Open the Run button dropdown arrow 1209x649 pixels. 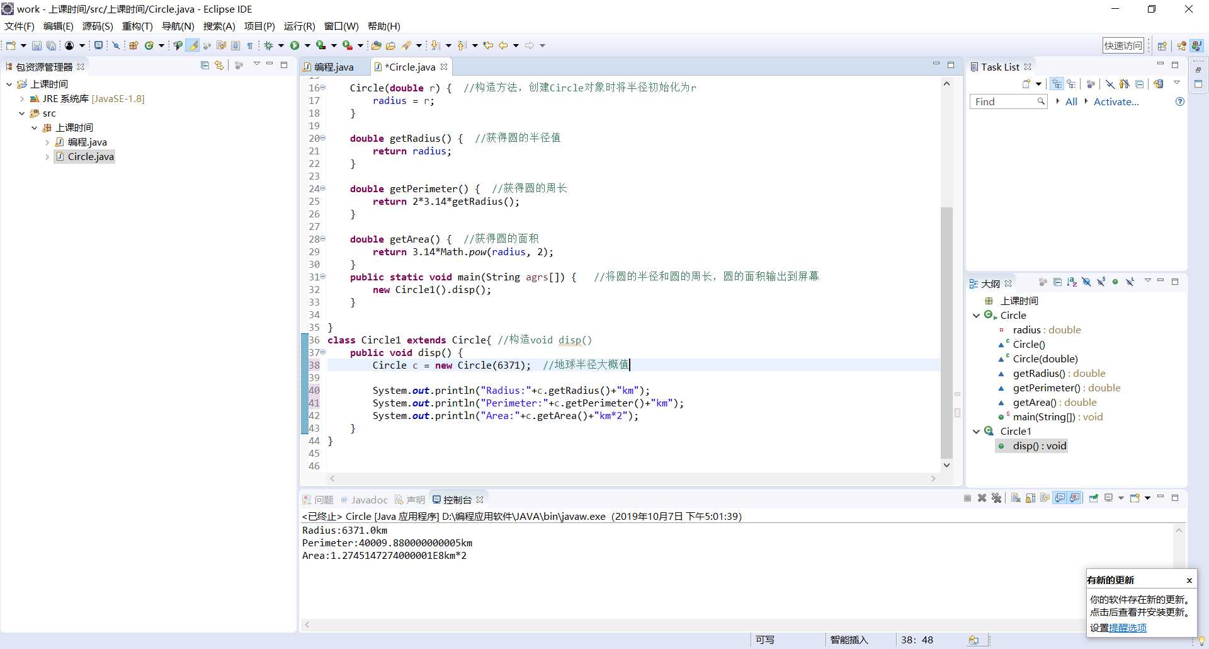[307, 45]
